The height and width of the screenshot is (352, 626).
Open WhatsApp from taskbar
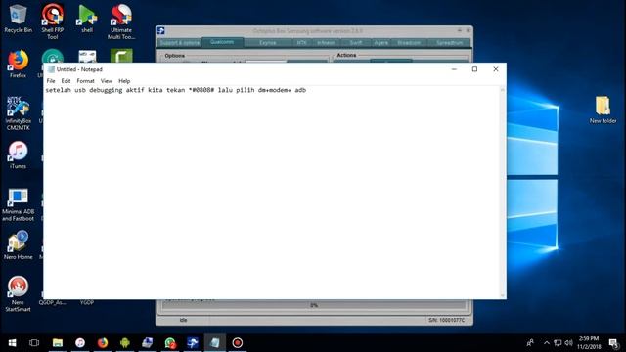pyautogui.click(x=170, y=343)
